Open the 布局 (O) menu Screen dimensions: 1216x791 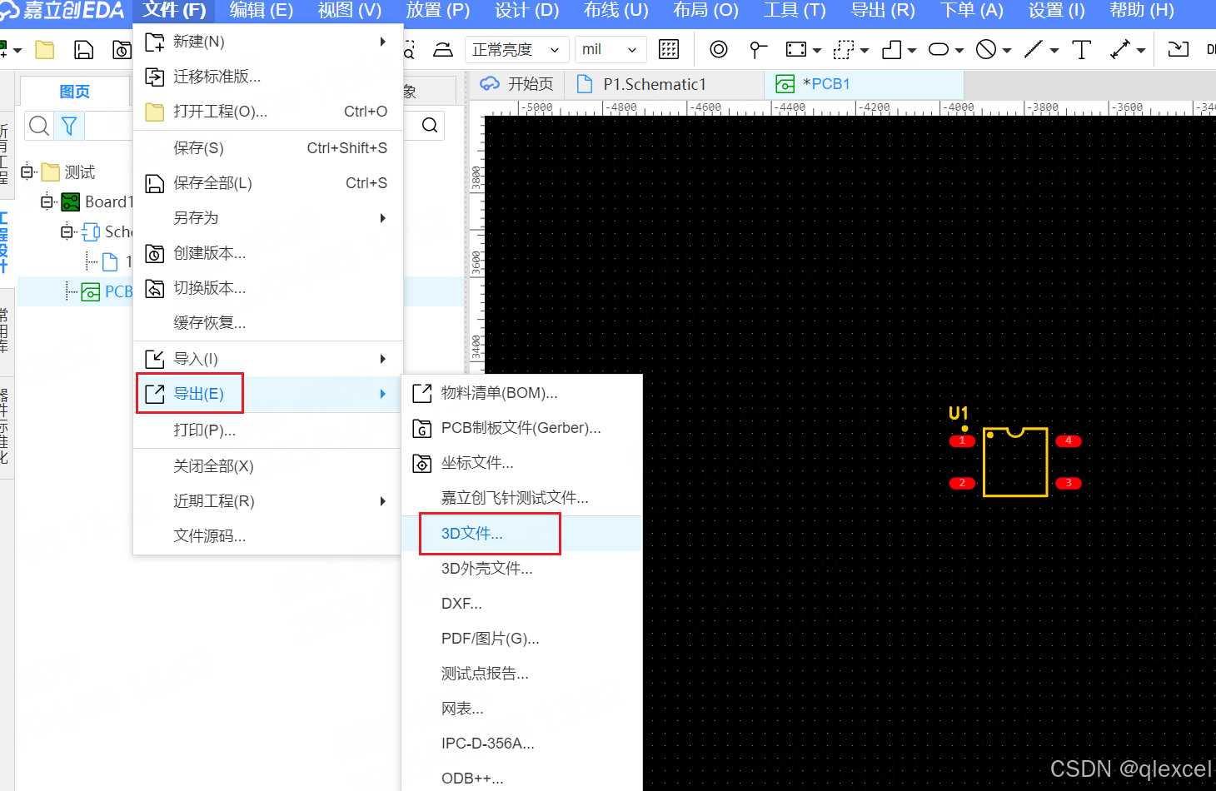pos(705,11)
